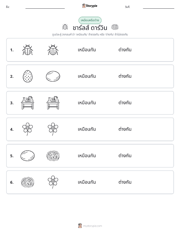Click the smooth stone in row 2

pyautogui.click(x=53, y=76)
